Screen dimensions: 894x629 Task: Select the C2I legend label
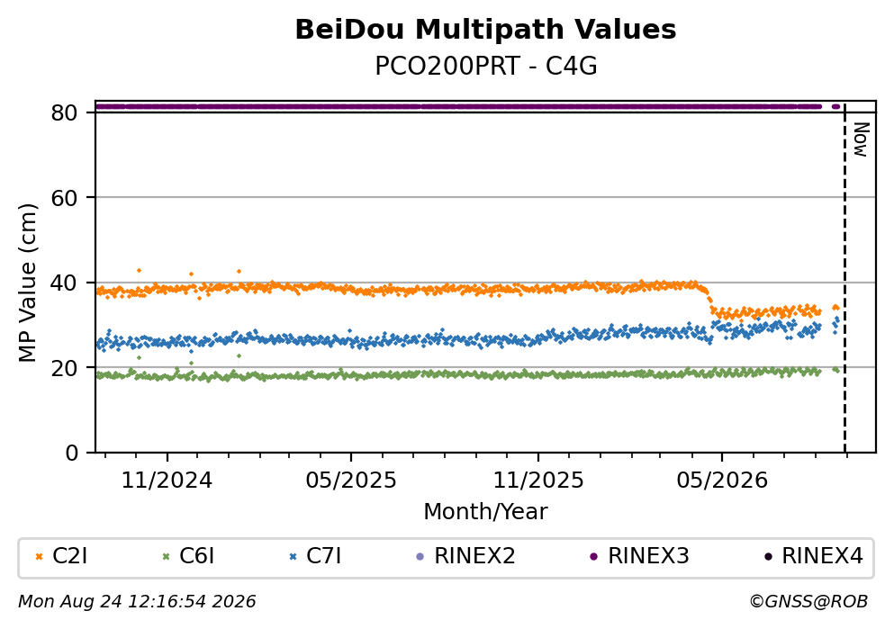69,556
